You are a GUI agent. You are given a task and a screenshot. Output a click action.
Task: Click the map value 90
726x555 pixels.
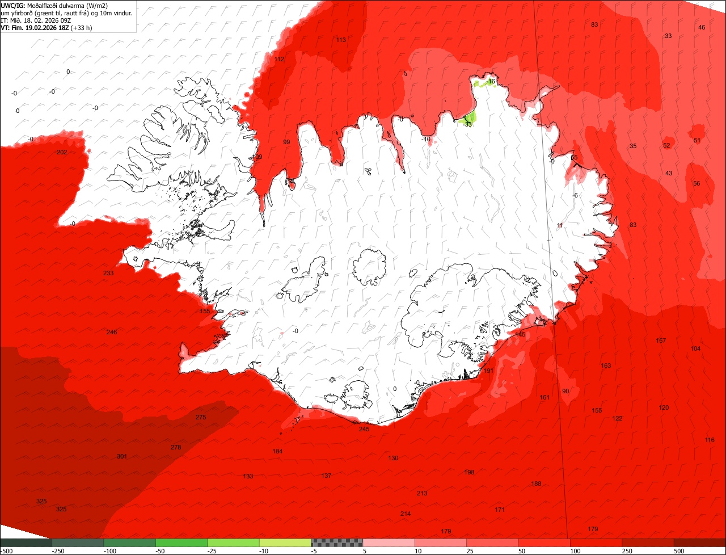pyautogui.click(x=565, y=391)
